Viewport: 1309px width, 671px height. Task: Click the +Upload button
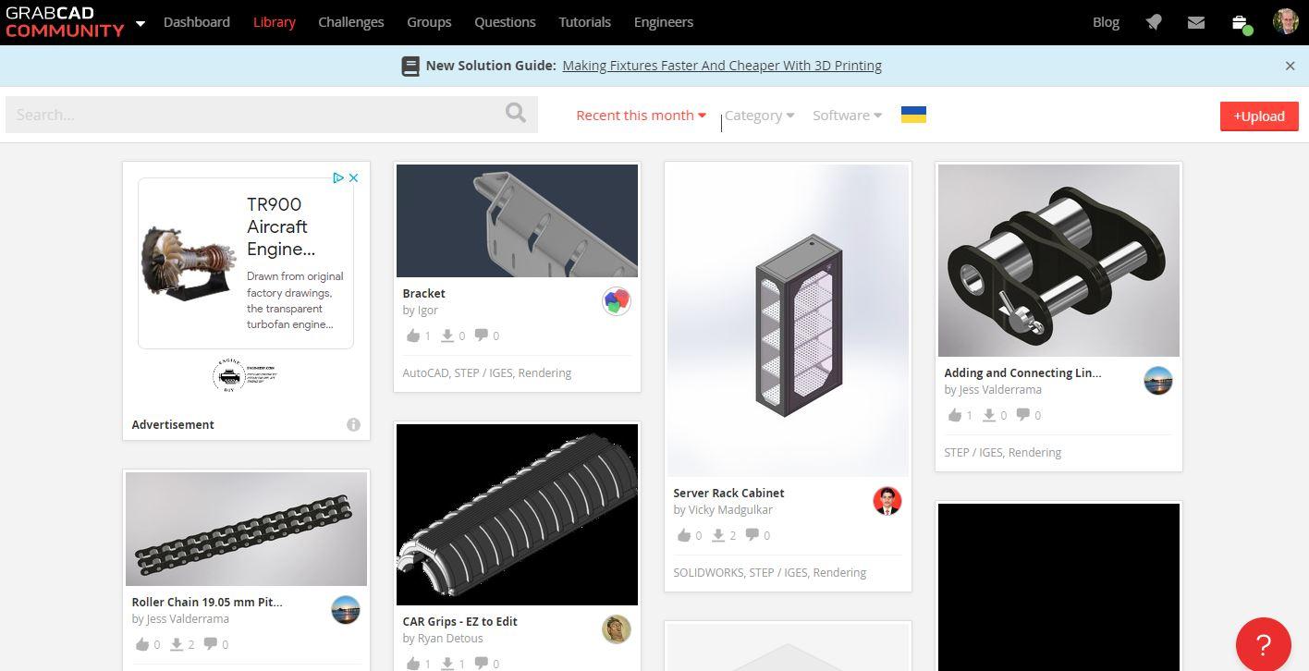pos(1258,116)
